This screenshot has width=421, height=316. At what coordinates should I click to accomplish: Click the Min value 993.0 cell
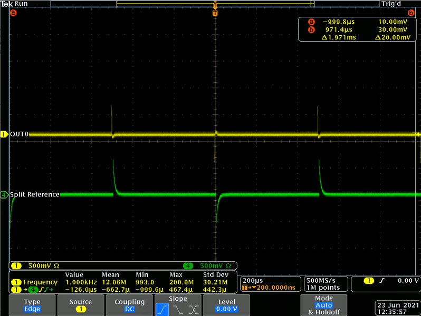coord(145,282)
